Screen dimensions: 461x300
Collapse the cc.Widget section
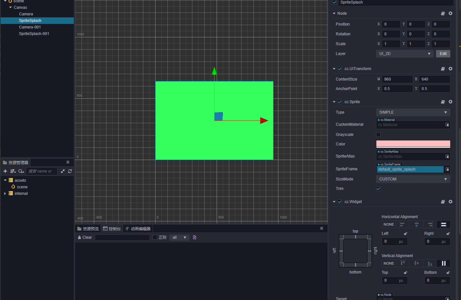pos(334,202)
